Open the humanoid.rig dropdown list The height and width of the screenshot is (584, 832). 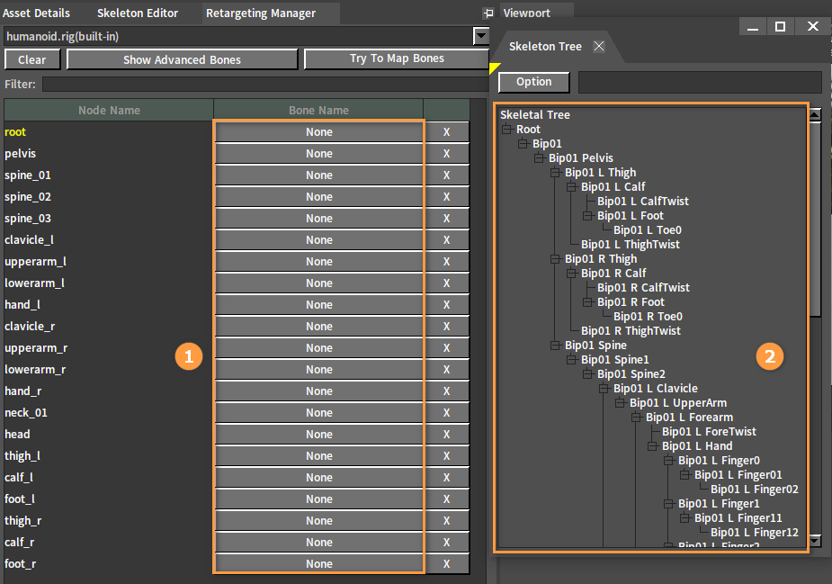480,36
